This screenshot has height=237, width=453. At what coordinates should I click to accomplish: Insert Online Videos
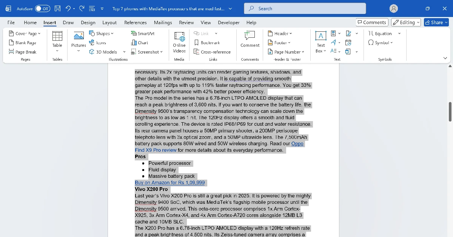(179, 42)
